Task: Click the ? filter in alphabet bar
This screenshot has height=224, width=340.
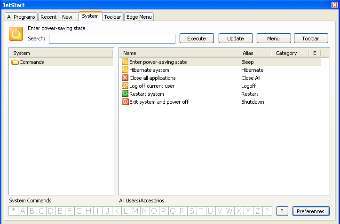Action: 267,211
